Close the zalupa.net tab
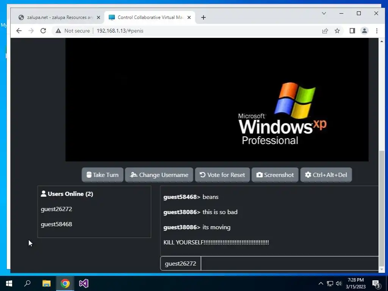The image size is (388, 291). click(x=99, y=17)
